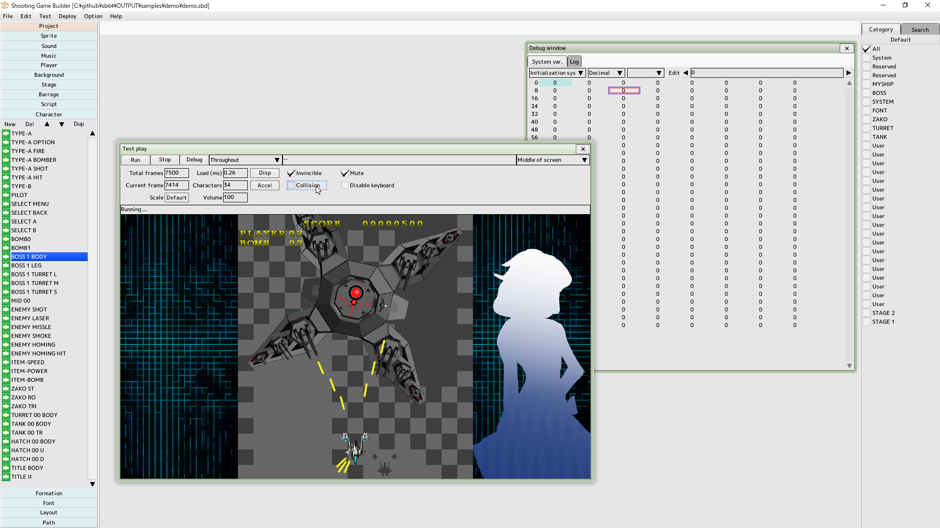Screen dimensions: 940x528
Task: Select the TYPE-A character sprite icon
Action: point(5,133)
